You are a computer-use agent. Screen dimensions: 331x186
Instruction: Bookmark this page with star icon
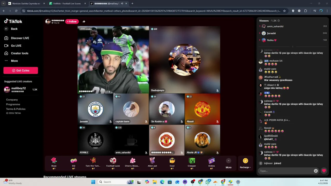[284, 11]
